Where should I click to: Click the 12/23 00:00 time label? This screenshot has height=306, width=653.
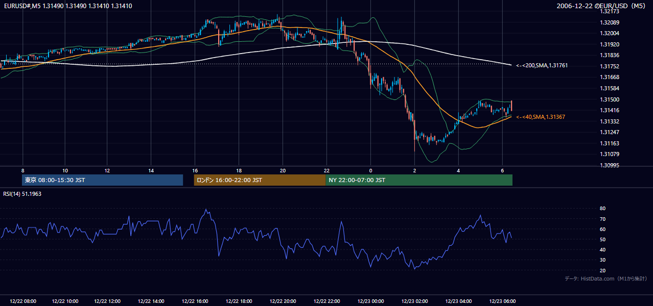[370, 301]
